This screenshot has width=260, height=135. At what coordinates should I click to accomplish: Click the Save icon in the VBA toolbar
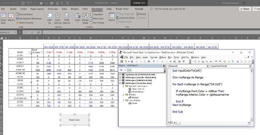[131, 61]
